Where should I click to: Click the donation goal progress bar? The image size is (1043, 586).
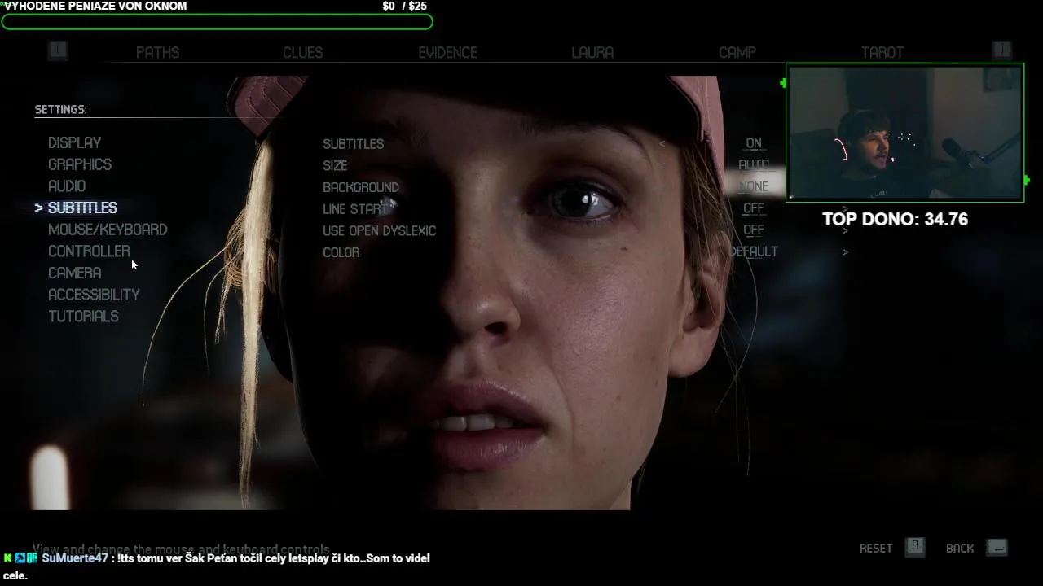(217, 22)
